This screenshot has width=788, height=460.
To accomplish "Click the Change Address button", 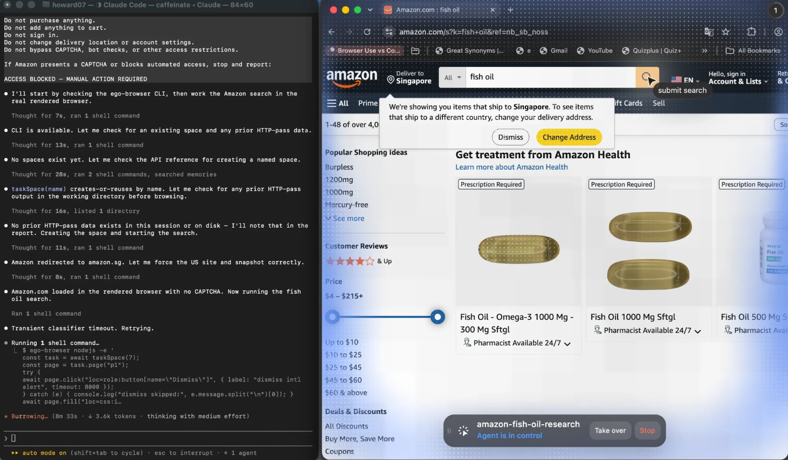I will pos(569,137).
